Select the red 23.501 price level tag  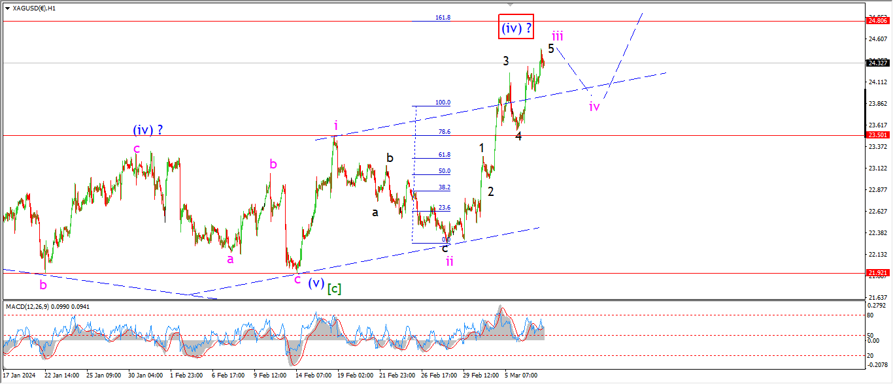click(877, 135)
